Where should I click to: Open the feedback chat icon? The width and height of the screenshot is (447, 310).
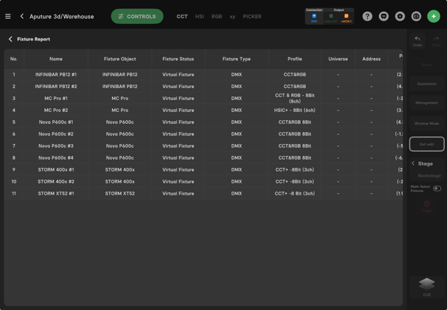tap(384, 17)
